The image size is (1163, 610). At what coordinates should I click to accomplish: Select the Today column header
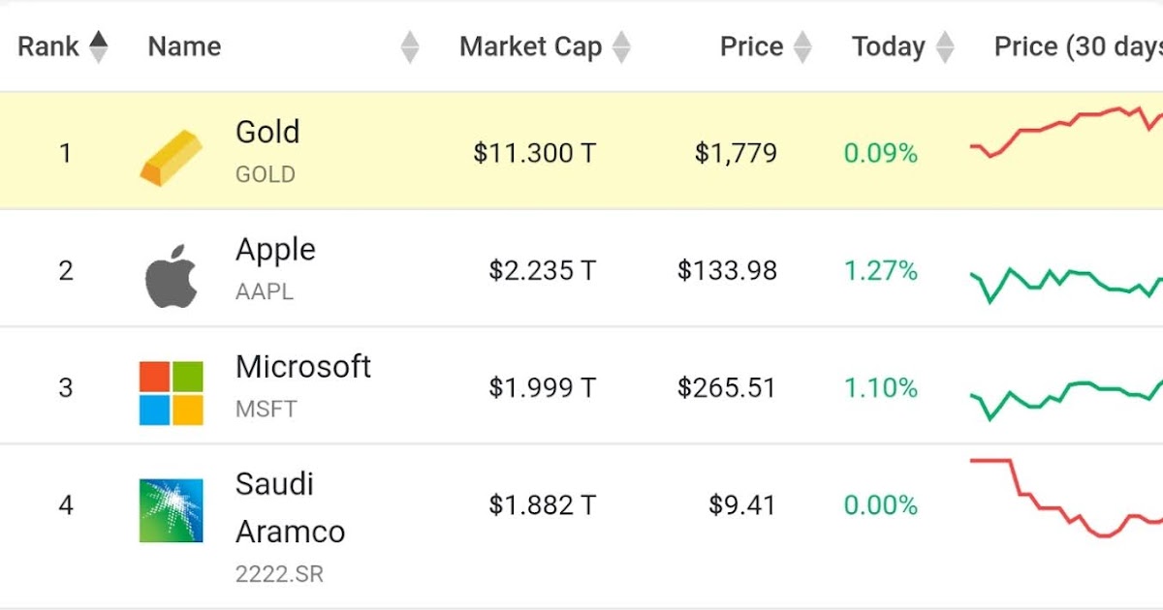tap(887, 46)
